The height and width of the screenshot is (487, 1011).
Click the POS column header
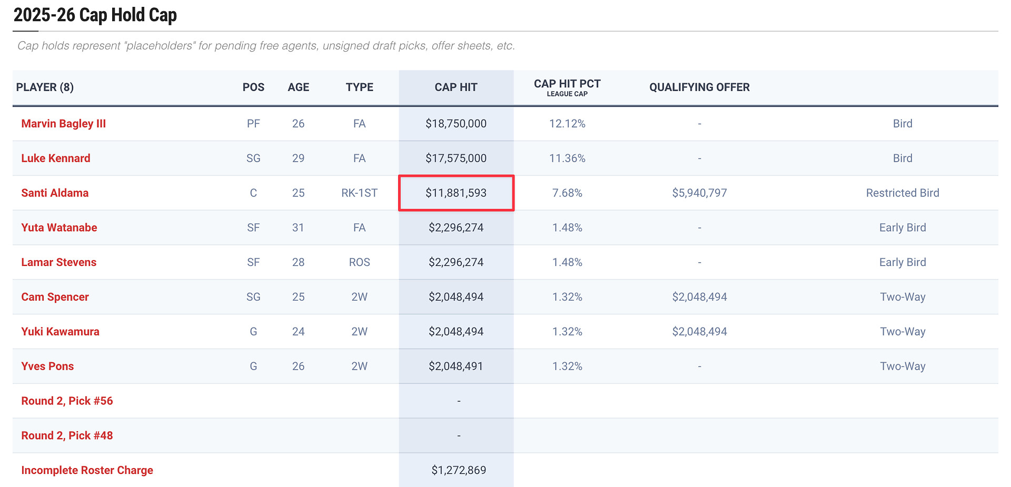tap(253, 87)
